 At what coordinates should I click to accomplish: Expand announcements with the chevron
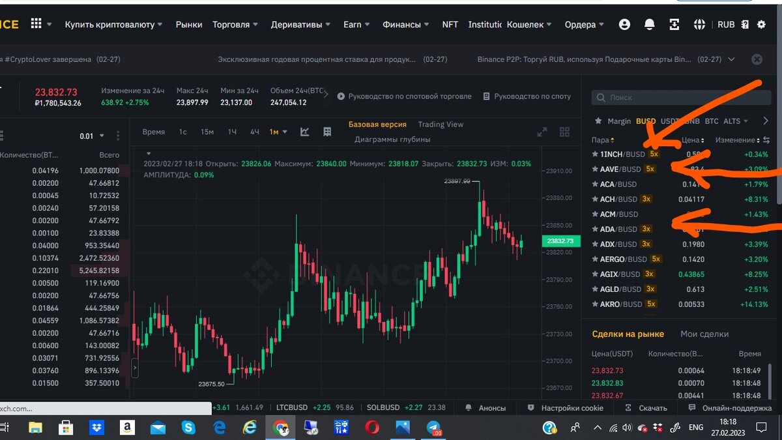(731, 59)
